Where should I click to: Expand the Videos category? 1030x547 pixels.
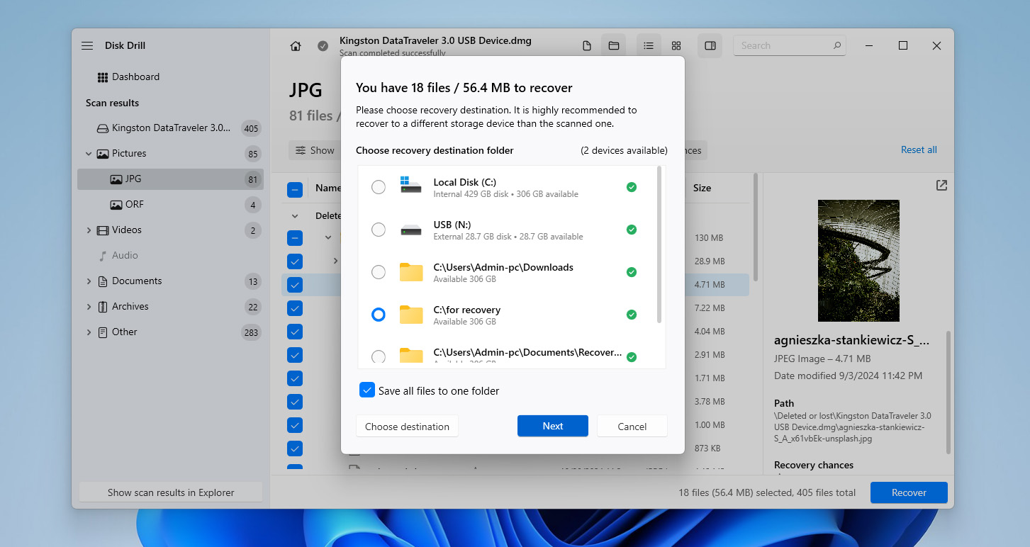(89, 230)
